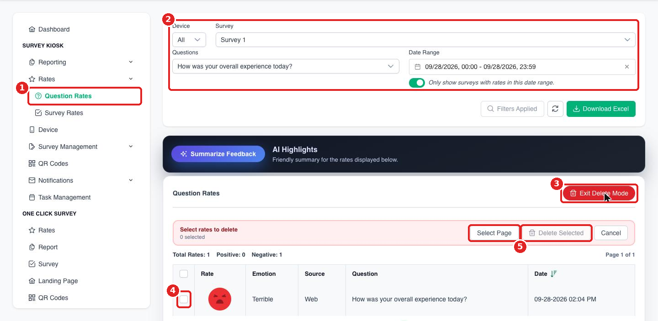
Task: Click the Date Range input field
Action: [522, 67]
